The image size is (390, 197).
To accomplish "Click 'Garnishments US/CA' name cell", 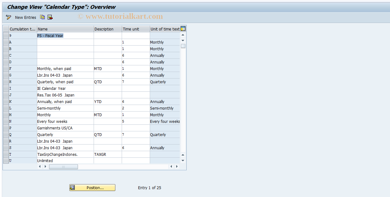I will tap(65, 128).
